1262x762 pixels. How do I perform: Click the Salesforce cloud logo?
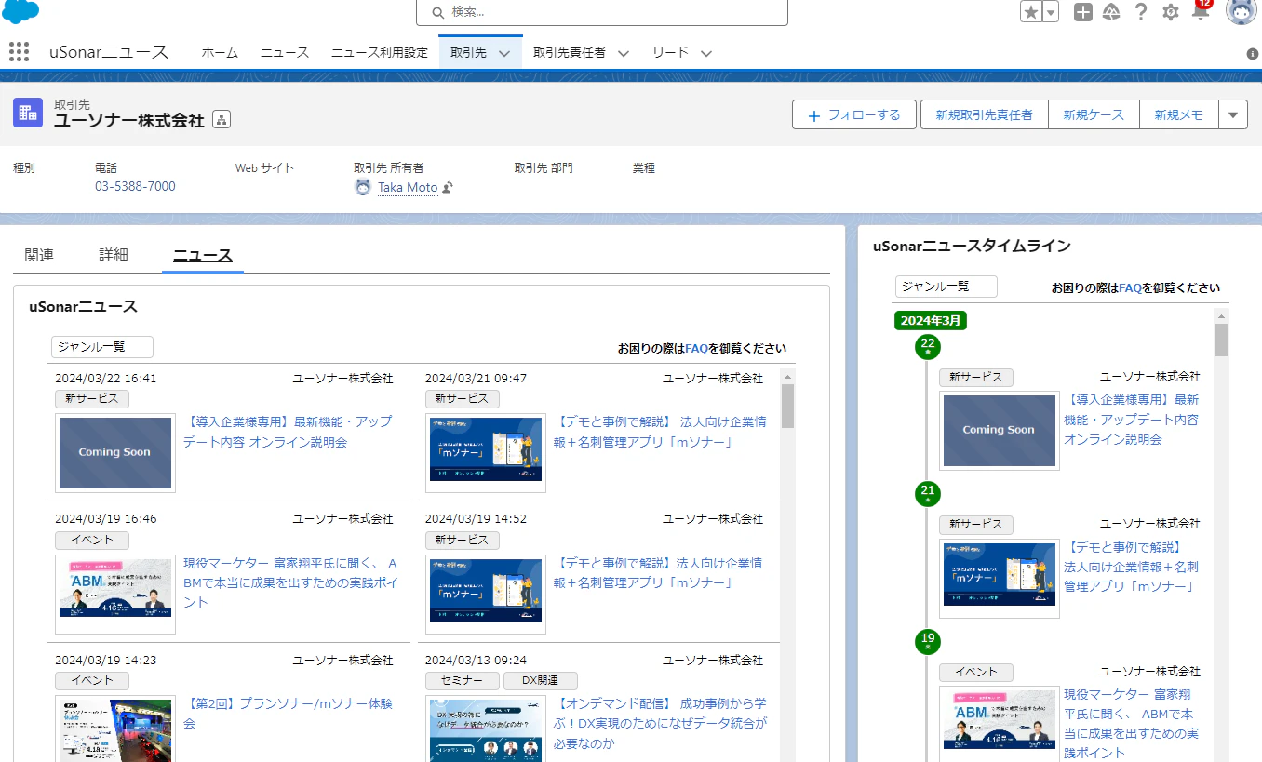coord(20,11)
